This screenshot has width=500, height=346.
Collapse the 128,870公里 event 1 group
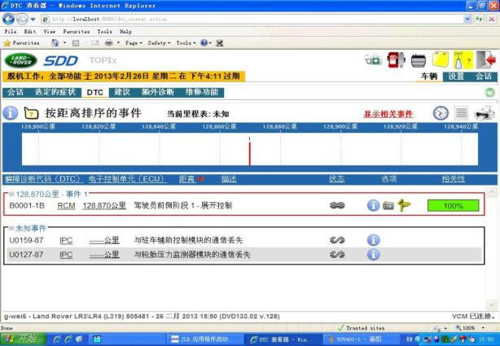click(x=11, y=194)
